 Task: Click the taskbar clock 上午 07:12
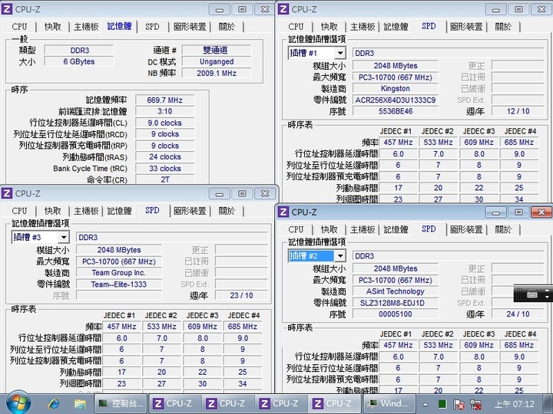515,404
